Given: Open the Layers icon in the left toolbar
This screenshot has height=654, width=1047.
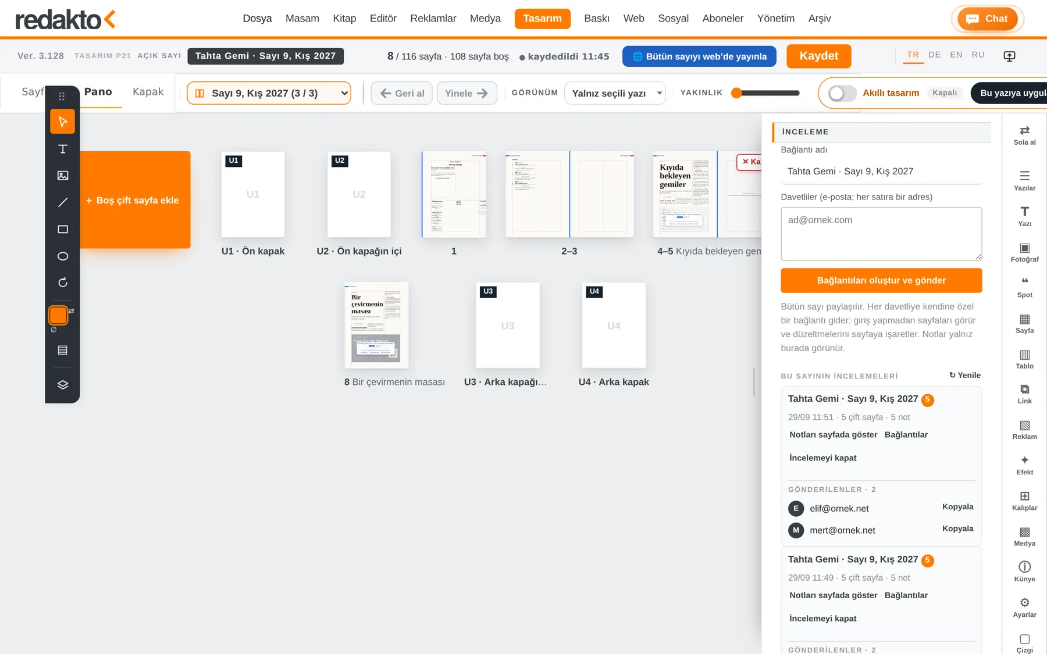Looking at the screenshot, I should pyautogui.click(x=63, y=385).
